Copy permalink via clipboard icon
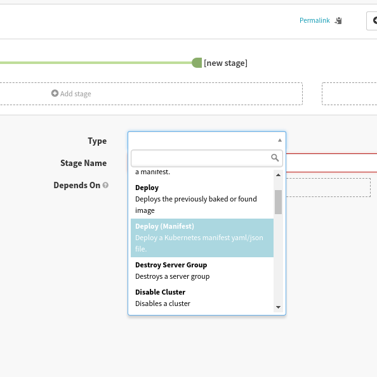Image resolution: width=377 pixels, height=377 pixels. pos(338,21)
